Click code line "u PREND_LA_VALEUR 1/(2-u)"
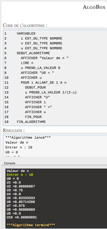Screen dimensions: 107x229 pos(51,92)
